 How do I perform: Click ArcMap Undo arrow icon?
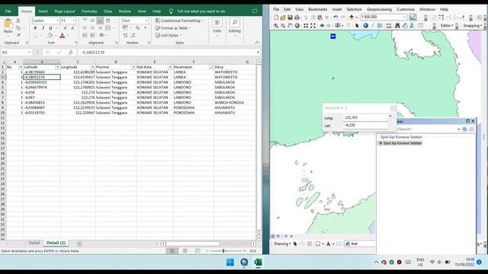335,18
